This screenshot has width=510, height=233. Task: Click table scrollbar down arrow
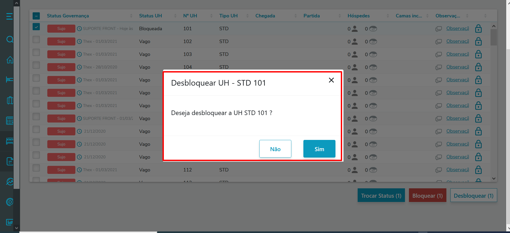pos(494,178)
